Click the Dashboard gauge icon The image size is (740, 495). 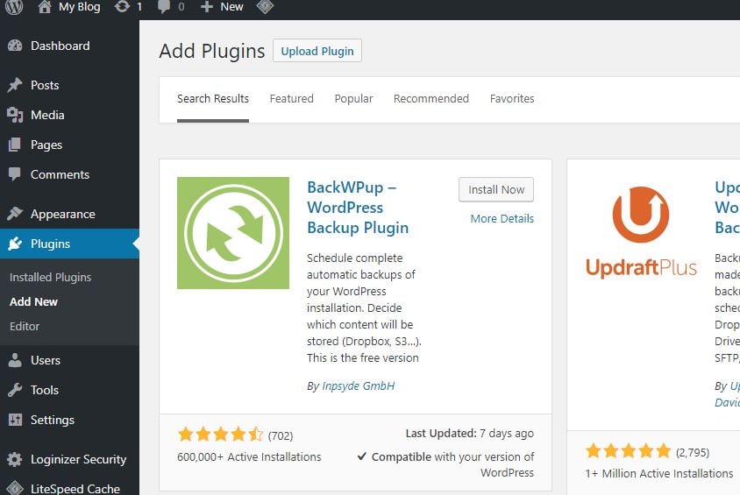(x=15, y=46)
